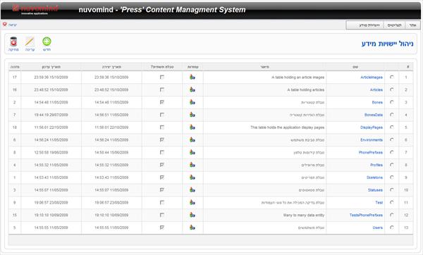Image resolution: width=423 pixels, height=255 pixels.
Task: Select the Skeletons row radio button
Action: (x=392, y=178)
